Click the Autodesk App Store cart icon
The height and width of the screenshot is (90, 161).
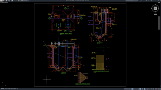147,1
